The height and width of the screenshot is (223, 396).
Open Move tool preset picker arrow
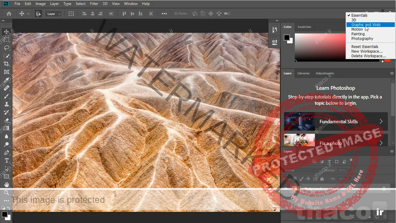point(28,14)
